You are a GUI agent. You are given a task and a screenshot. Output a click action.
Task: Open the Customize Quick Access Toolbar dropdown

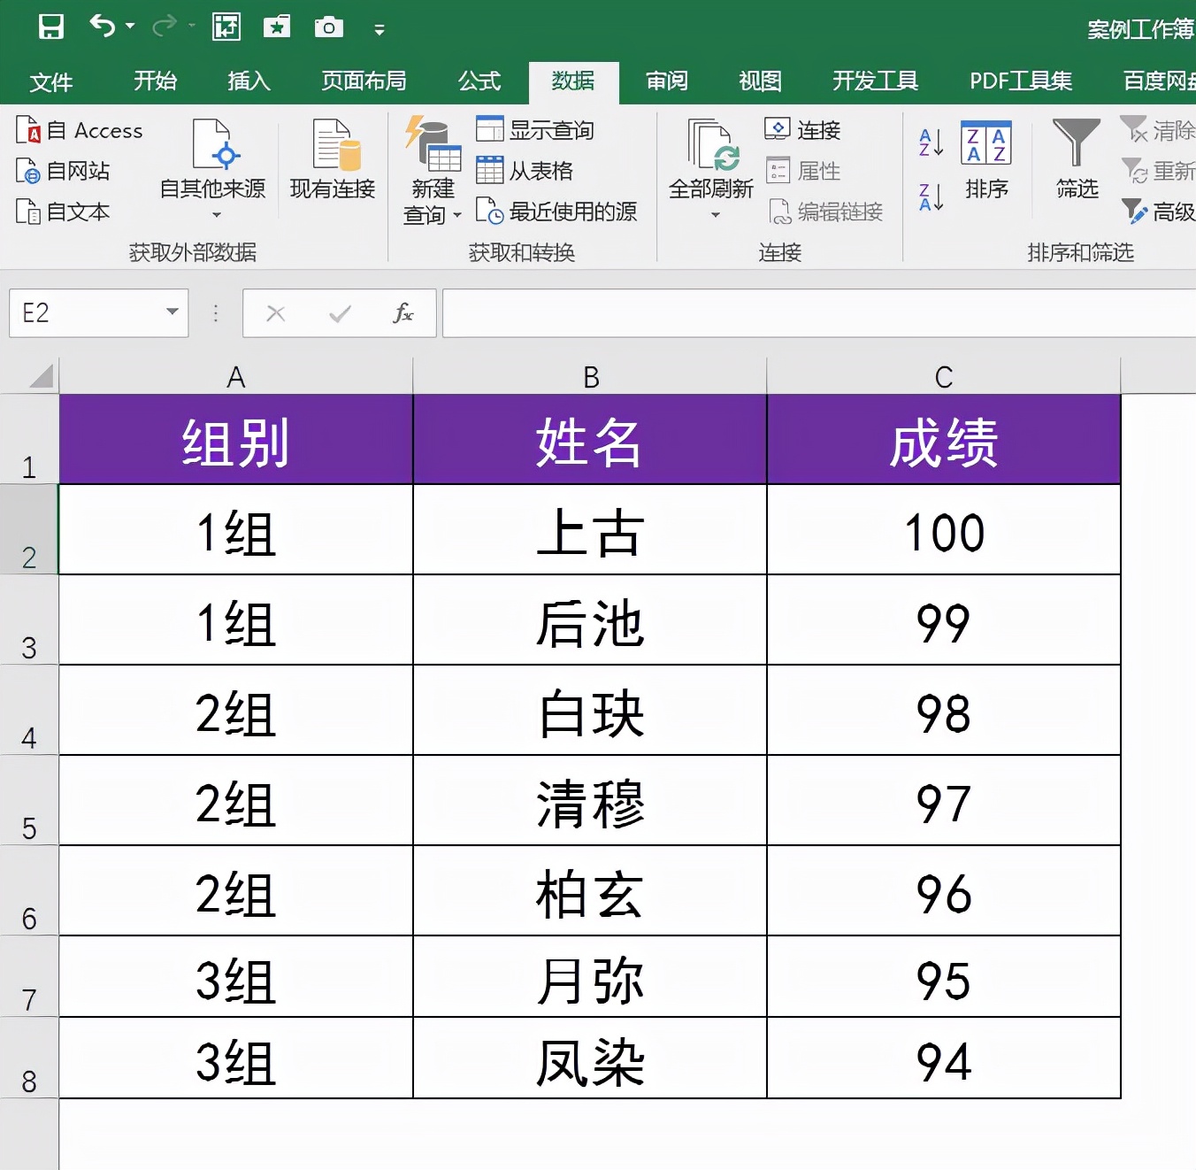point(379,29)
